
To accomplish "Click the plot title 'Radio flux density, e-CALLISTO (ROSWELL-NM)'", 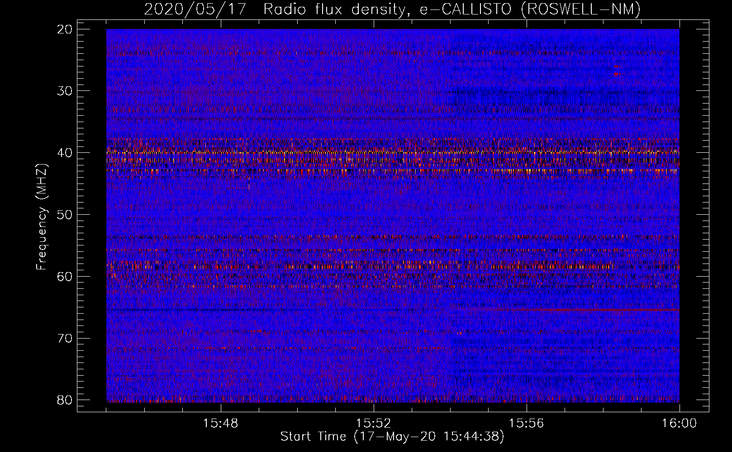I will [x=452, y=9].
